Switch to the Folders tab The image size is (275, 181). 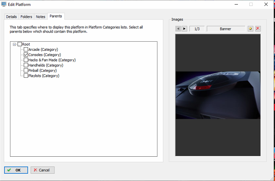[26, 17]
